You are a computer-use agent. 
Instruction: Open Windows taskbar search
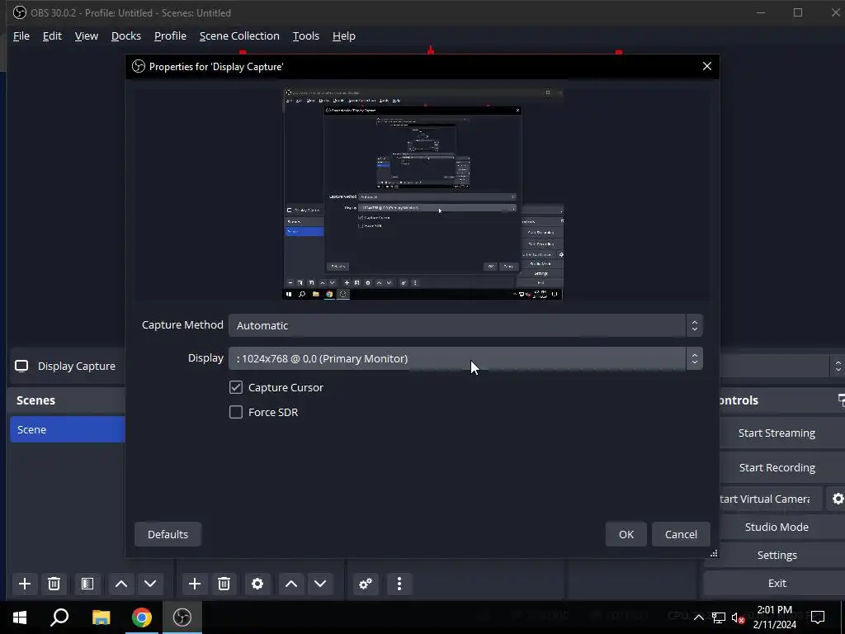59,617
